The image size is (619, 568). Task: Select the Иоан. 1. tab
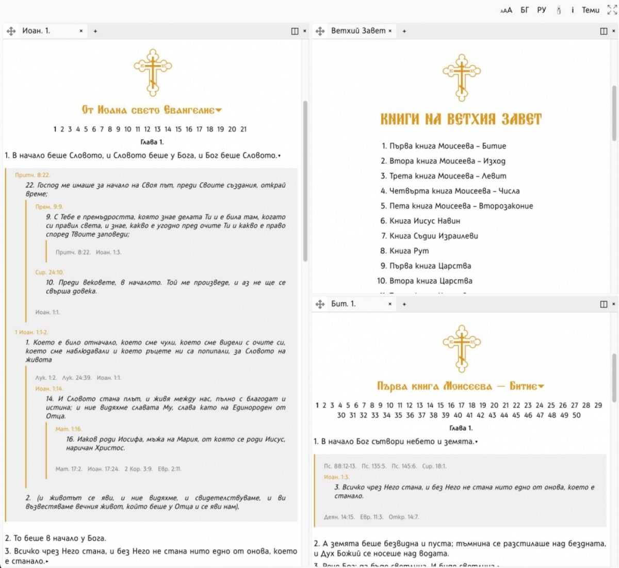pos(36,31)
